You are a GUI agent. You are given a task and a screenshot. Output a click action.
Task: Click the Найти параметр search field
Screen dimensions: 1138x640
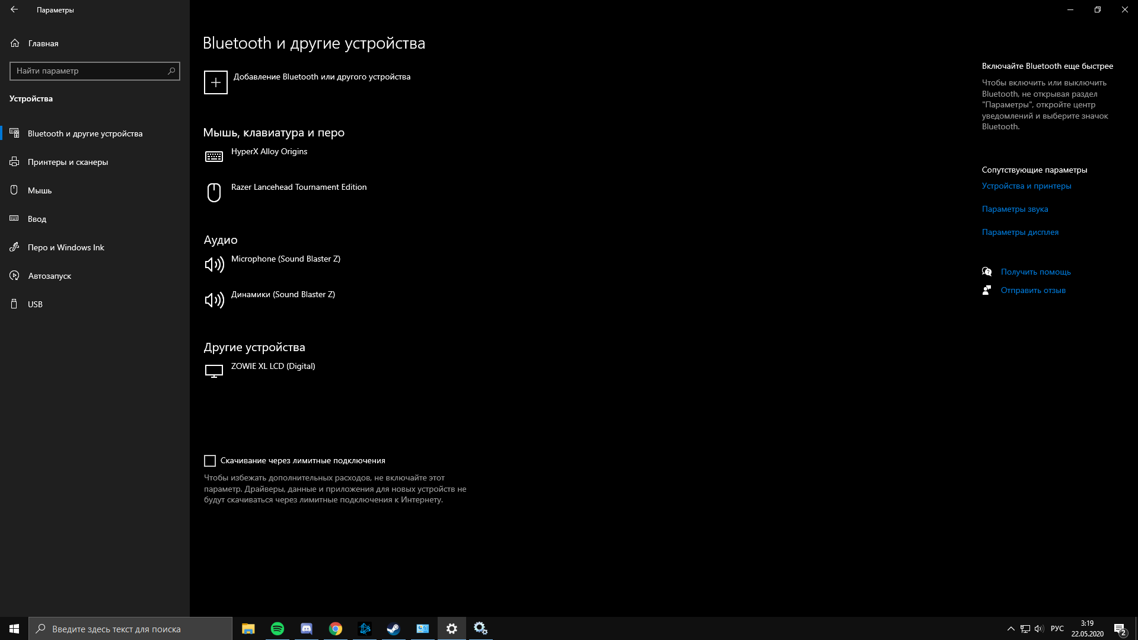(x=95, y=71)
